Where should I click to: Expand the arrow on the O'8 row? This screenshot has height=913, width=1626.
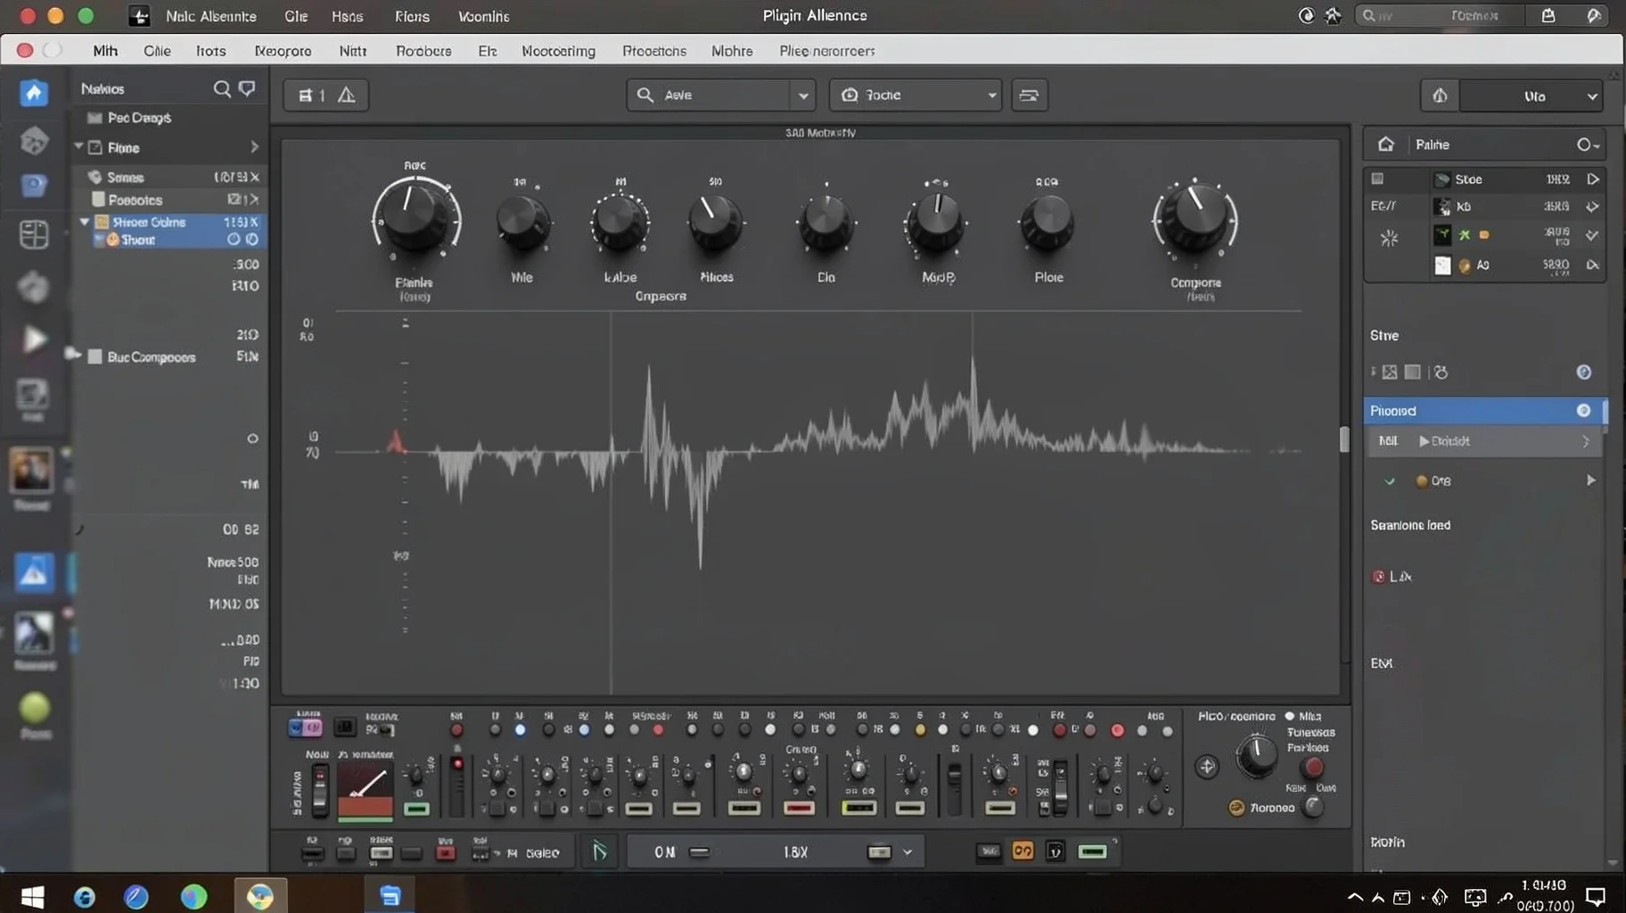click(1590, 481)
